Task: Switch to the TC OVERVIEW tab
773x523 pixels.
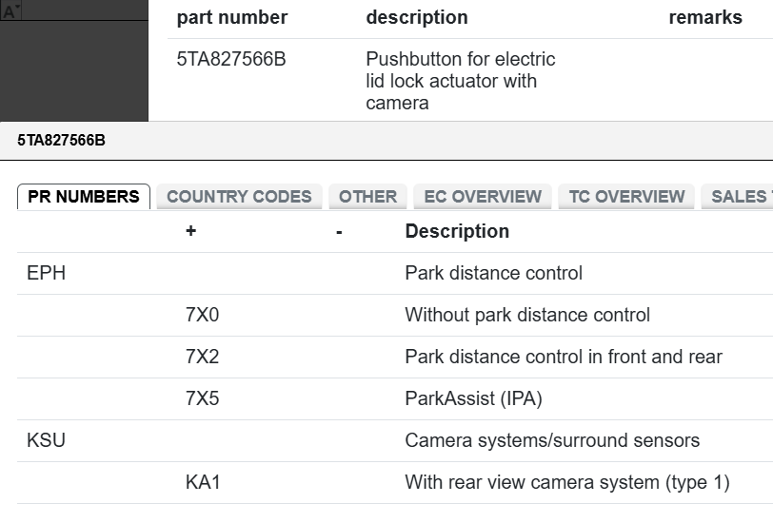Action: [626, 197]
